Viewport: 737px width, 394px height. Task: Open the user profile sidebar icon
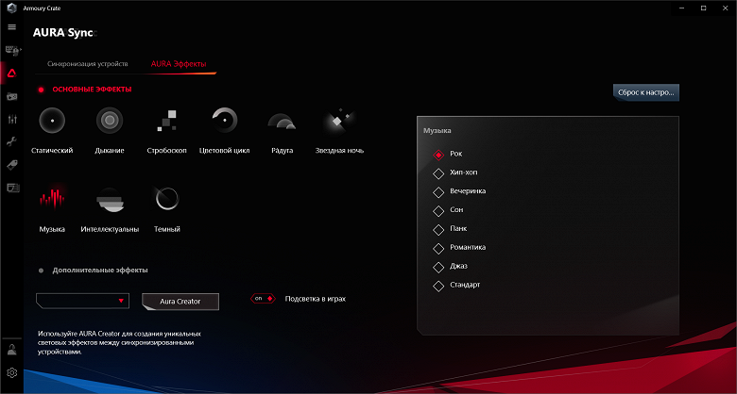12,350
